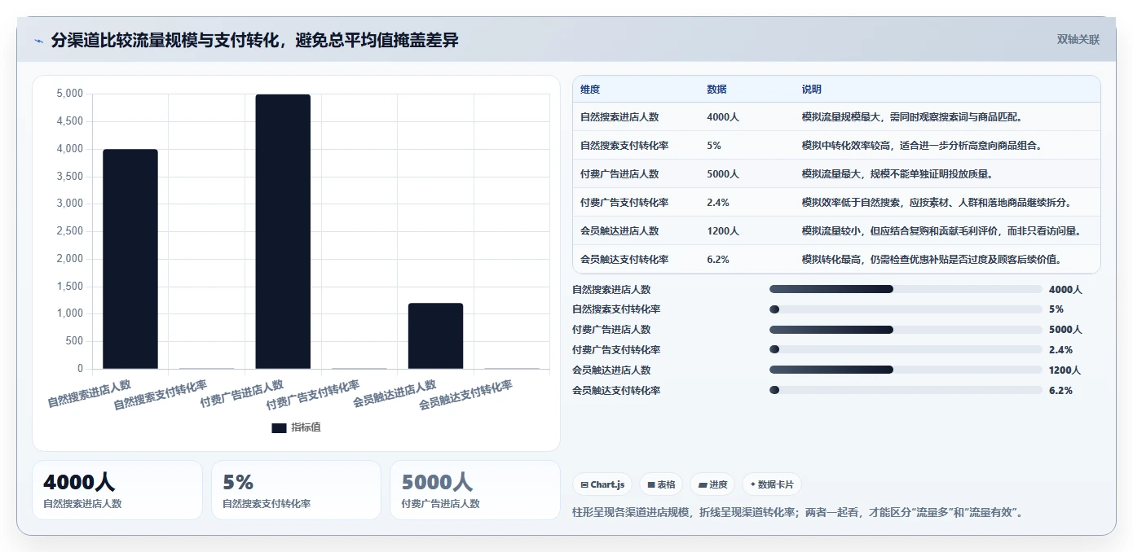Click the 会员触达进店人数 bar in the chart
This screenshot has height=552, width=1133.
435,335
